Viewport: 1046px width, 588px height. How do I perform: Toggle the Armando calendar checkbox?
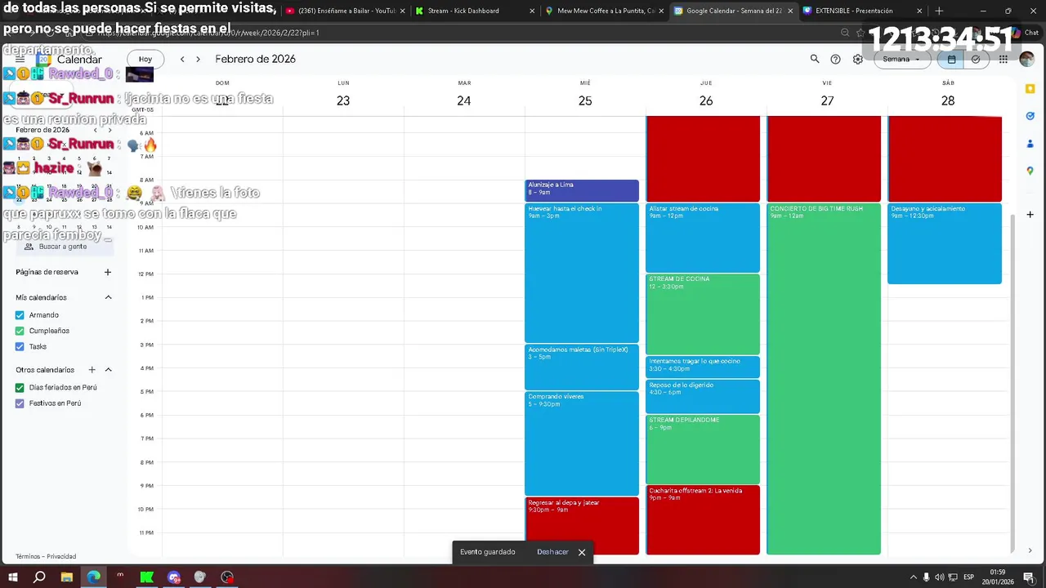point(20,315)
